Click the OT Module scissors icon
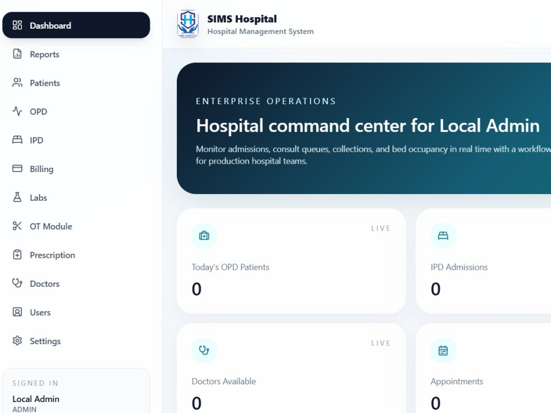551x413 pixels. pyautogui.click(x=17, y=226)
